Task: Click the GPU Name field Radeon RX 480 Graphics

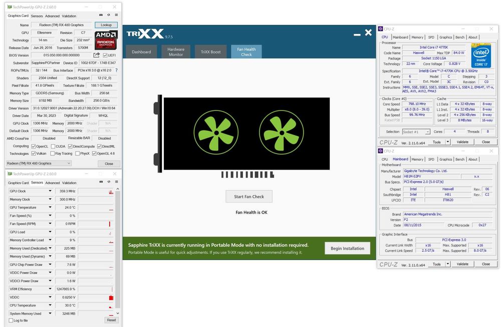Action: click(61, 25)
